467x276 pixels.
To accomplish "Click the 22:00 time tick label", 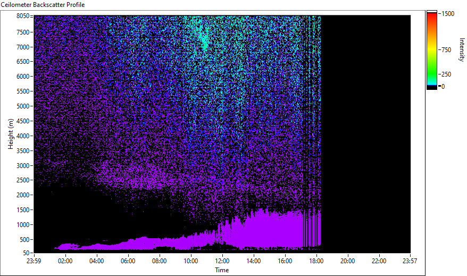I will tap(379, 261).
